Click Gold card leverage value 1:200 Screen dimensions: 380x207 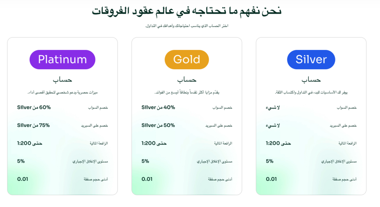(154, 143)
